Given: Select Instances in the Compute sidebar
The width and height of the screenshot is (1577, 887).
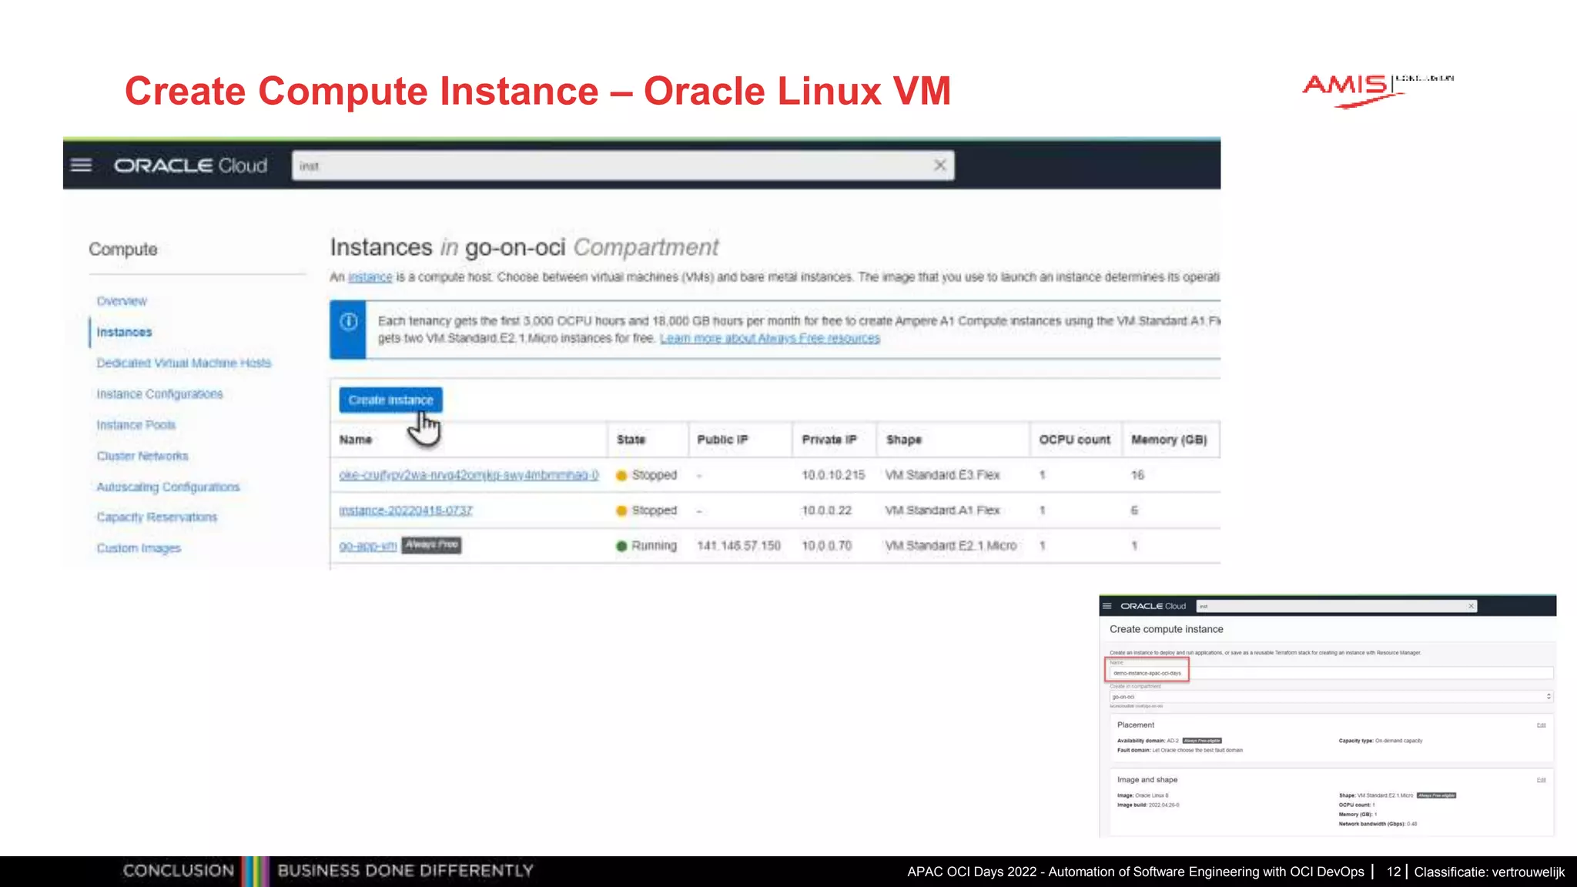Looking at the screenshot, I should point(124,332).
